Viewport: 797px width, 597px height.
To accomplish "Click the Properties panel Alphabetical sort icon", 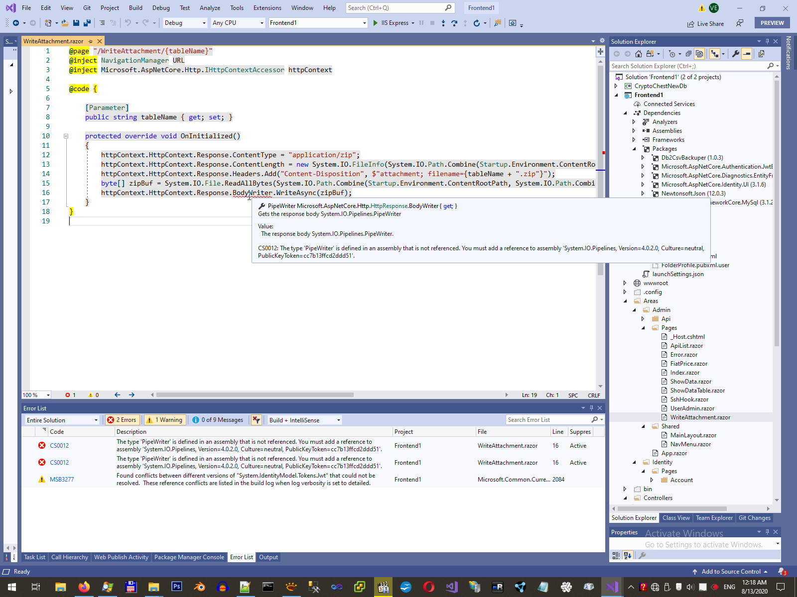I will click(x=628, y=555).
